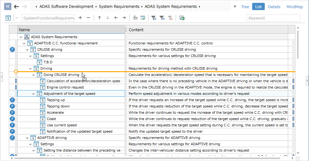309x161 pixels.
Task: Click the plus icon to add an item
Action: (80, 18)
